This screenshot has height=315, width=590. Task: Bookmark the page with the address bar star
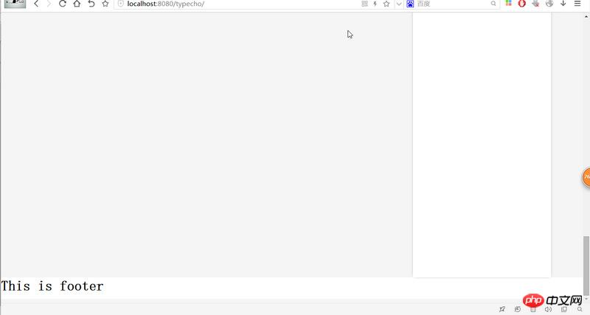pos(386,4)
